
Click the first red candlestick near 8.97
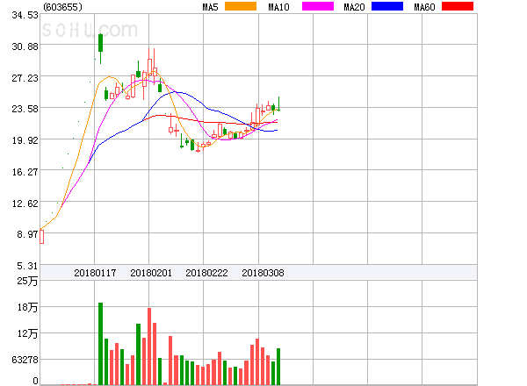click(x=41, y=237)
